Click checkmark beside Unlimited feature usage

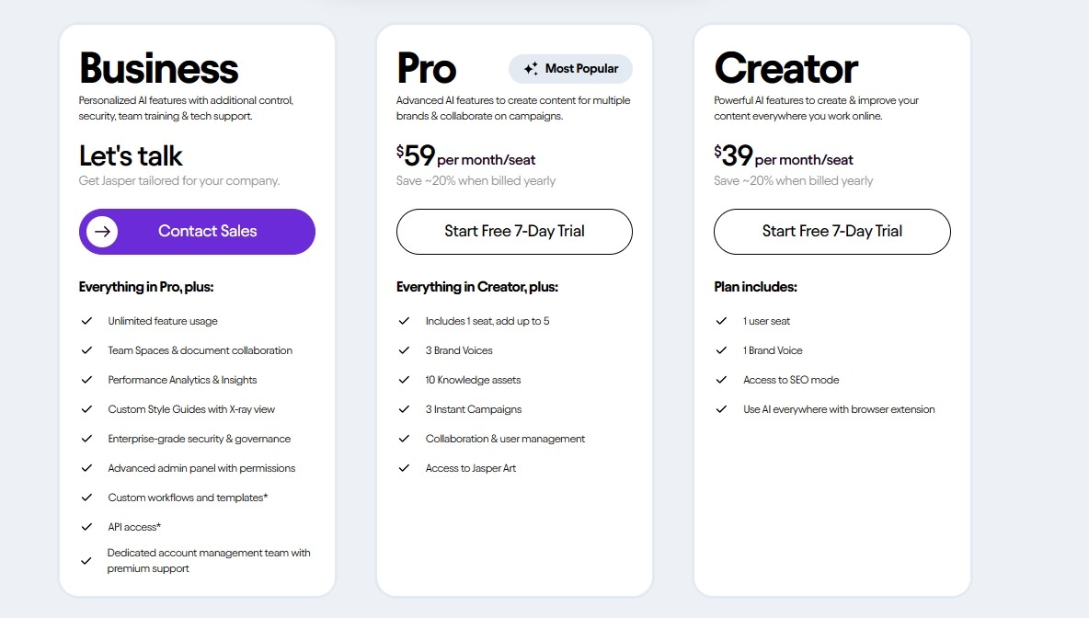86,321
